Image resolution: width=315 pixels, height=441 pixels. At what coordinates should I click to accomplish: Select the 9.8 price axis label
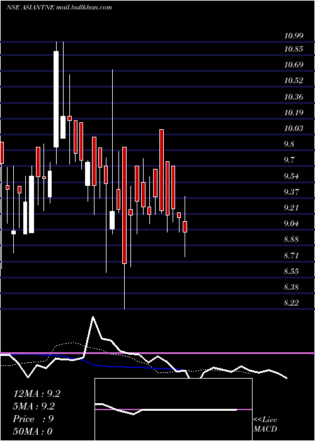pos(289,144)
